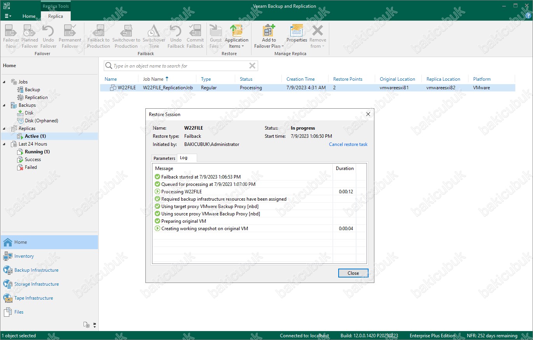Click the W22FILE_ReplicationJob cell

[168, 88]
